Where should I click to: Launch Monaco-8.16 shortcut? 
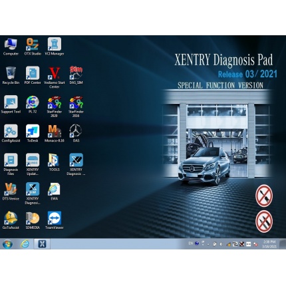tap(55, 133)
